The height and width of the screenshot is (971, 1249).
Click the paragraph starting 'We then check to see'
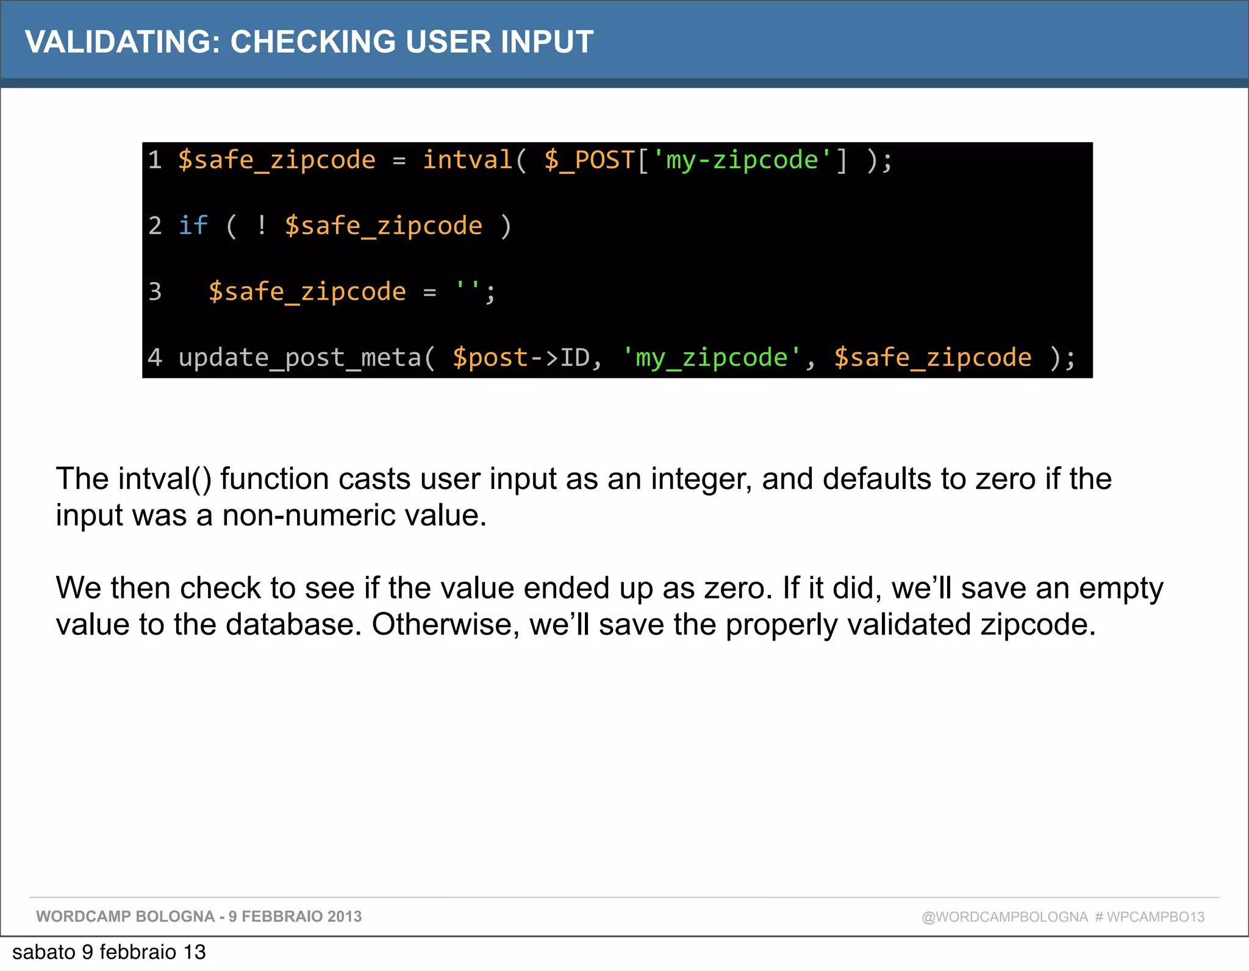609,606
